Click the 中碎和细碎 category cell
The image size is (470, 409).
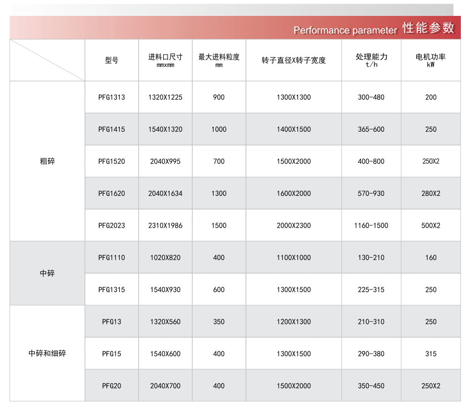(x=47, y=354)
